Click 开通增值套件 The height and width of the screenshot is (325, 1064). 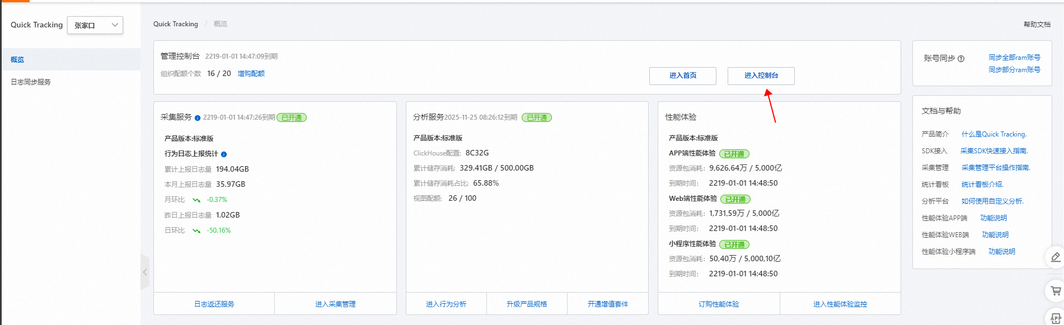click(608, 304)
